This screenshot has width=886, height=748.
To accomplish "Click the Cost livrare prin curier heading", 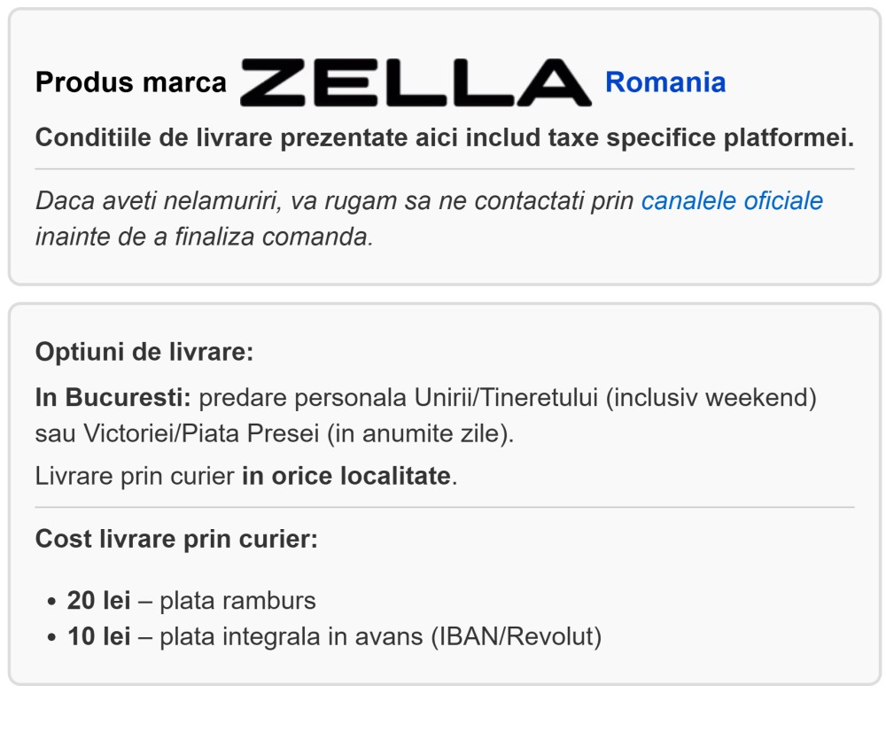I will point(176,539).
